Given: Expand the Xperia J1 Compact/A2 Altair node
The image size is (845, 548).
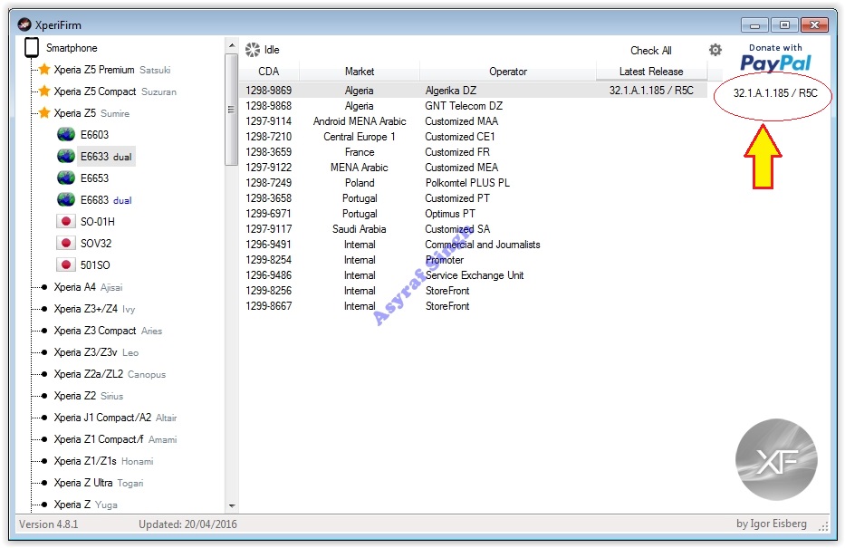Looking at the screenshot, I should pos(44,417).
